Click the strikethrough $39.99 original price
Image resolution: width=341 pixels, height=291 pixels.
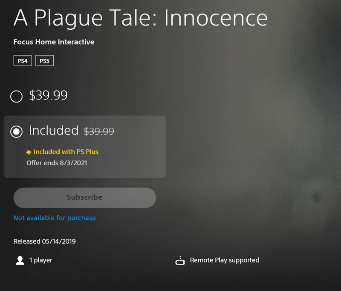click(x=99, y=131)
